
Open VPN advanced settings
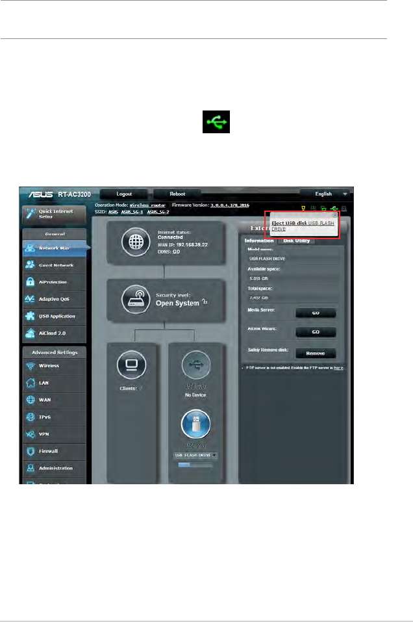pos(55,434)
